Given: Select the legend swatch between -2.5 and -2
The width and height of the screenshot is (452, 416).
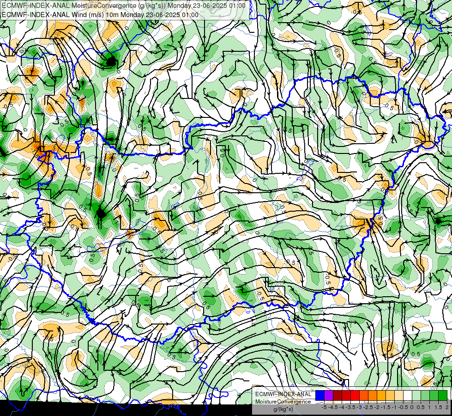Looking at the screenshot, I should coord(373,395).
